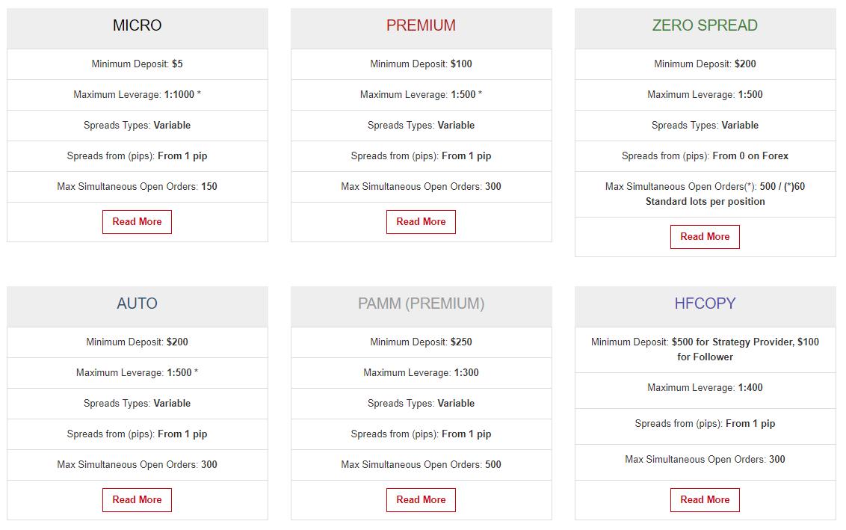Click Read More for PAMM (Premium)

pyautogui.click(x=421, y=500)
